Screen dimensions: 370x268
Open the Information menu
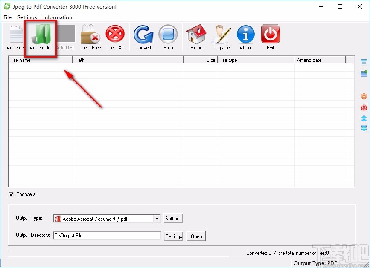click(x=58, y=17)
